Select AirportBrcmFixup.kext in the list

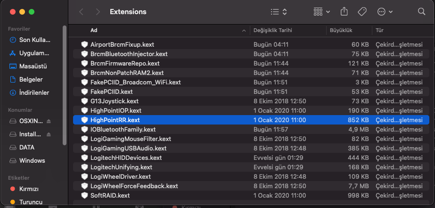click(x=122, y=44)
